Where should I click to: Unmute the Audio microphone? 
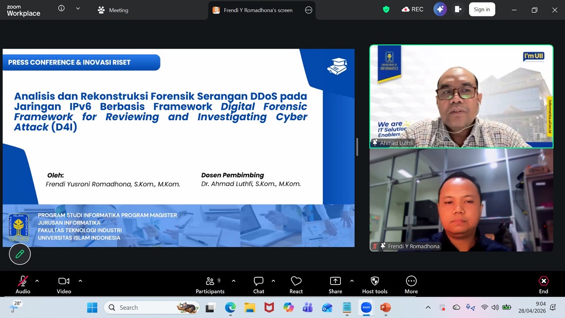tap(23, 285)
